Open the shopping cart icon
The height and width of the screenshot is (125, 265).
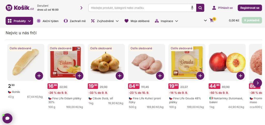pyautogui.click(x=212, y=20)
